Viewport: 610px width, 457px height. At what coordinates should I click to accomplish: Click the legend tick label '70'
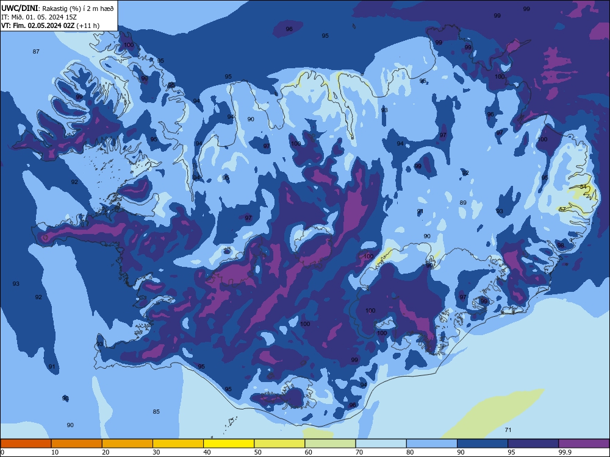359,452
